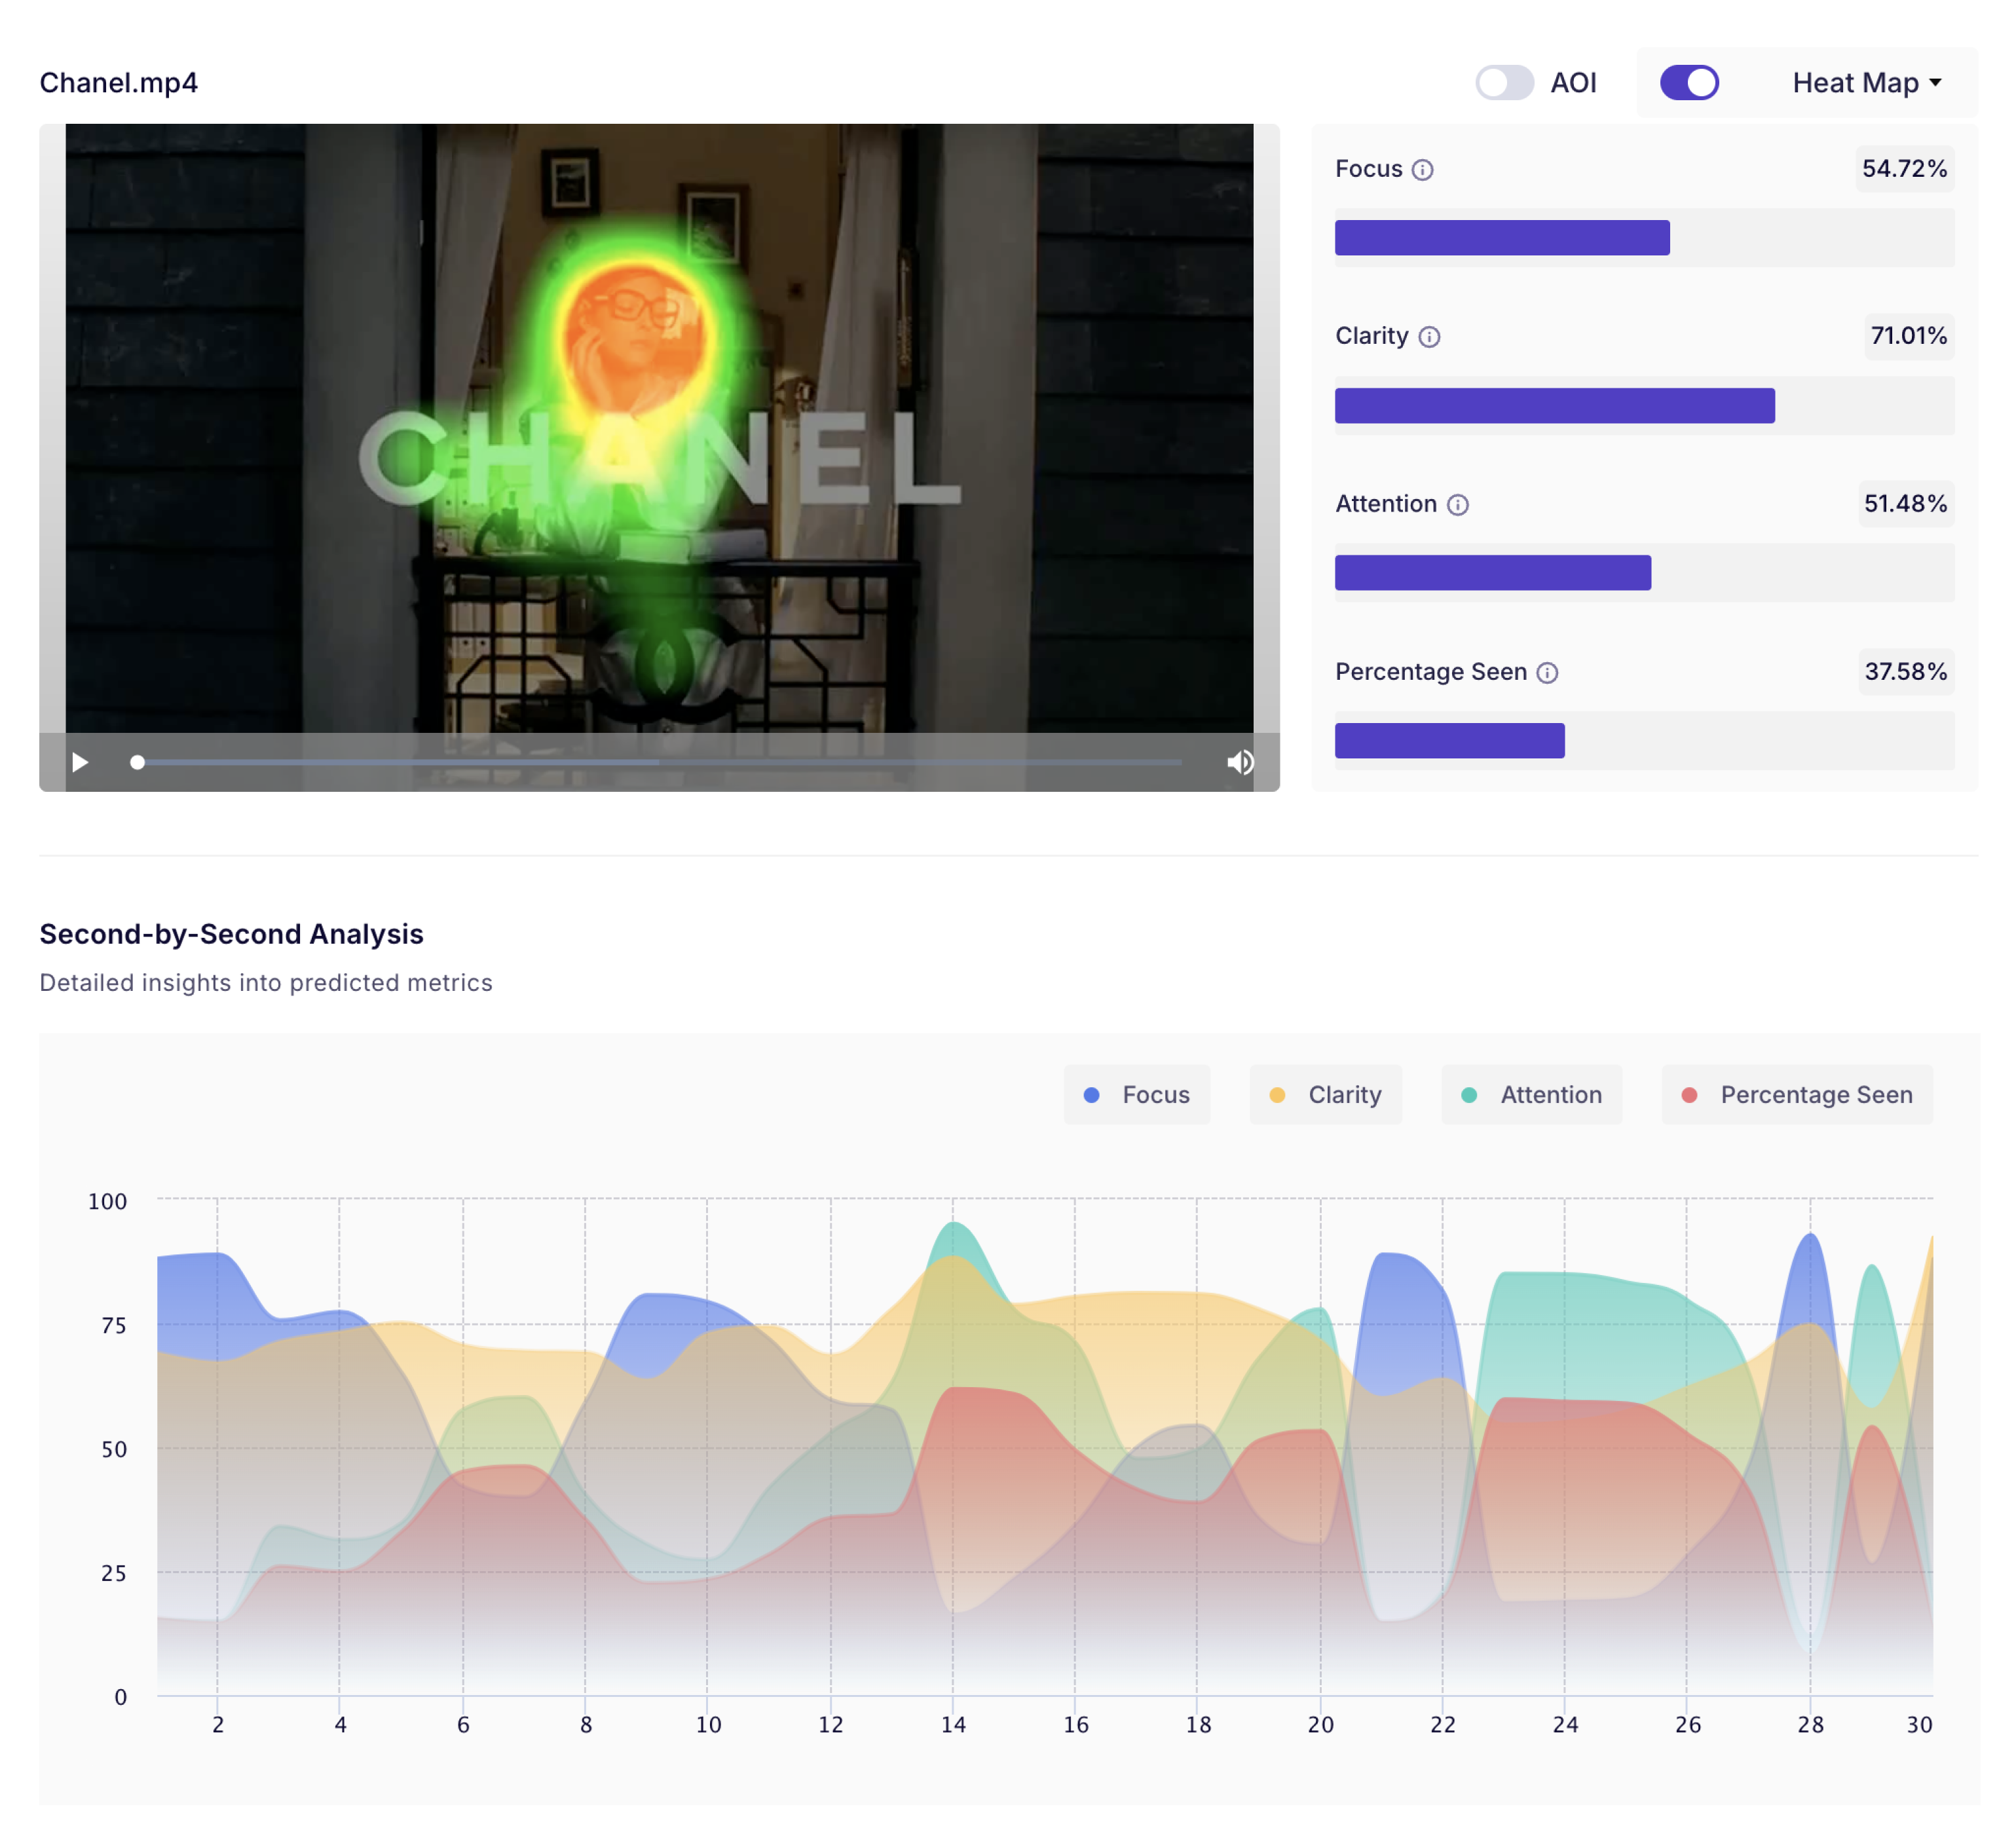Click the Focus 54.72% value badge
The height and width of the screenshot is (1843, 2016).
[1904, 169]
